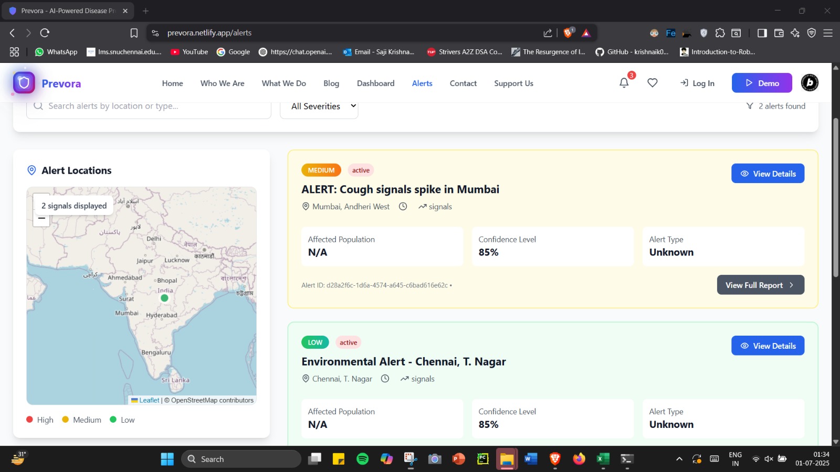Navigate to Home in the site menu
840x472 pixels.
(173, 83)
